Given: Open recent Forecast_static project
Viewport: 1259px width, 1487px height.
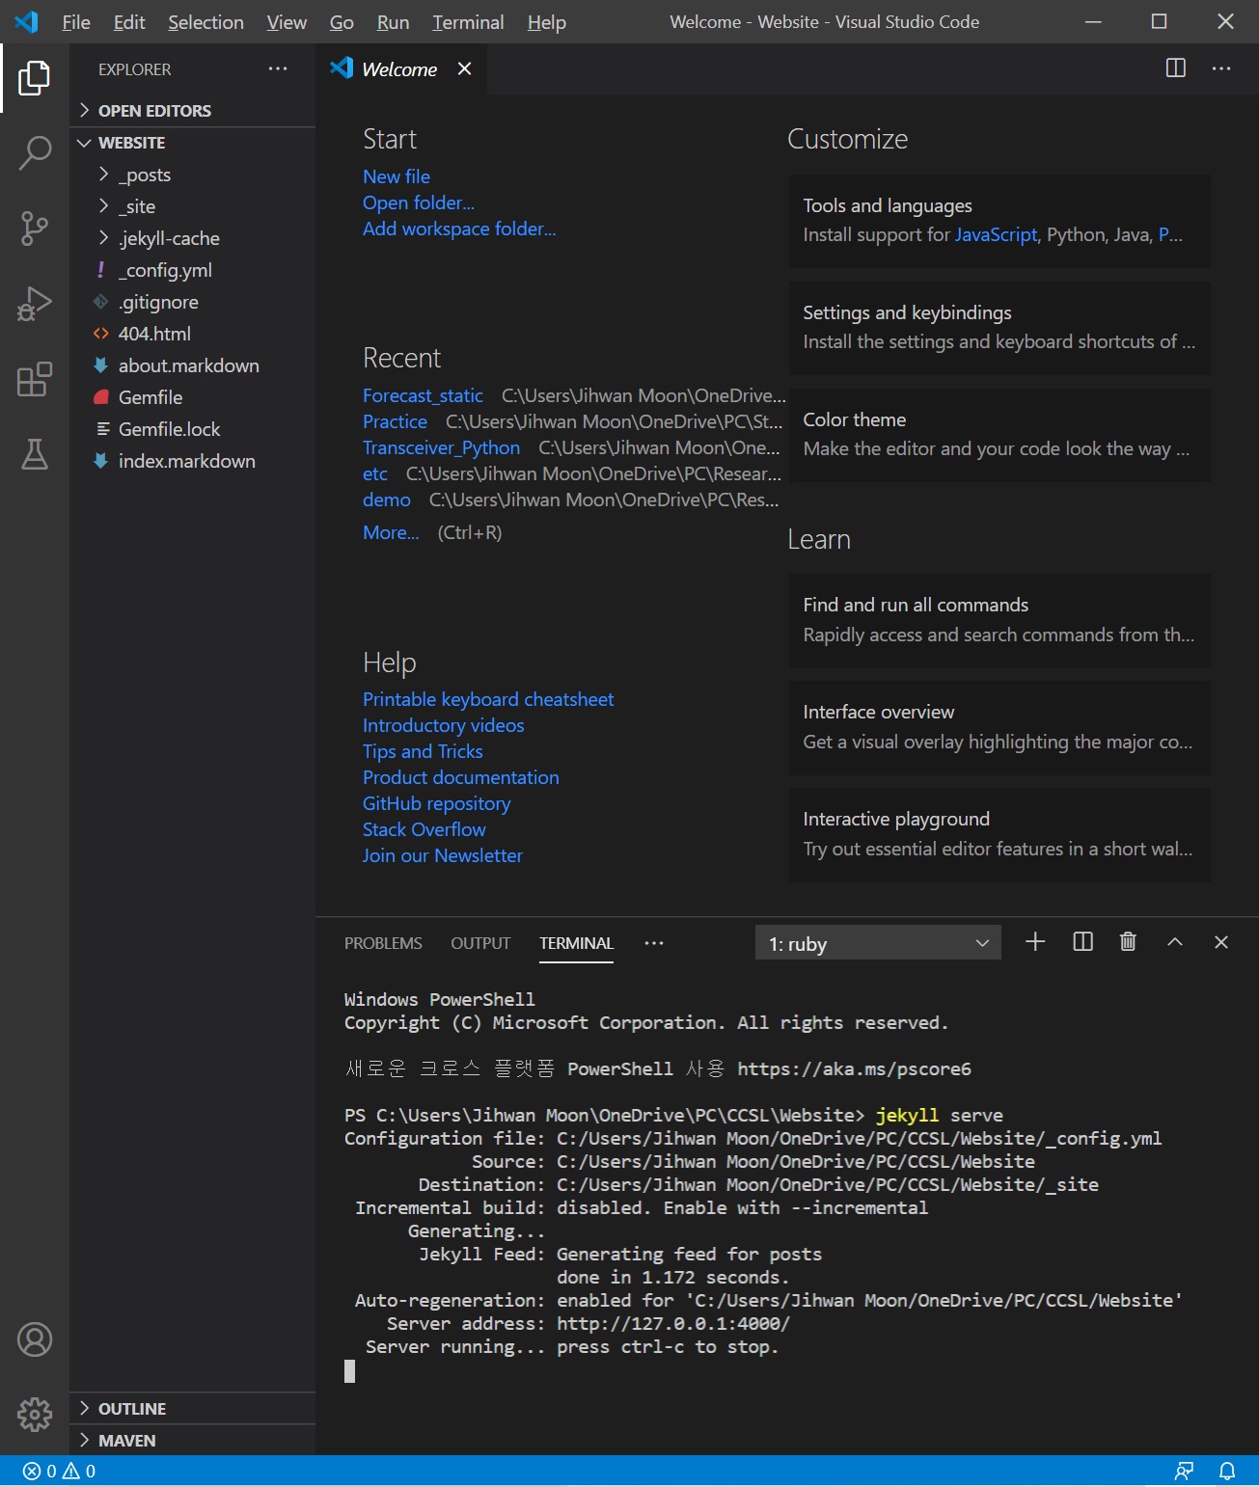Looking at the screenshot, I should coord(423,395).
